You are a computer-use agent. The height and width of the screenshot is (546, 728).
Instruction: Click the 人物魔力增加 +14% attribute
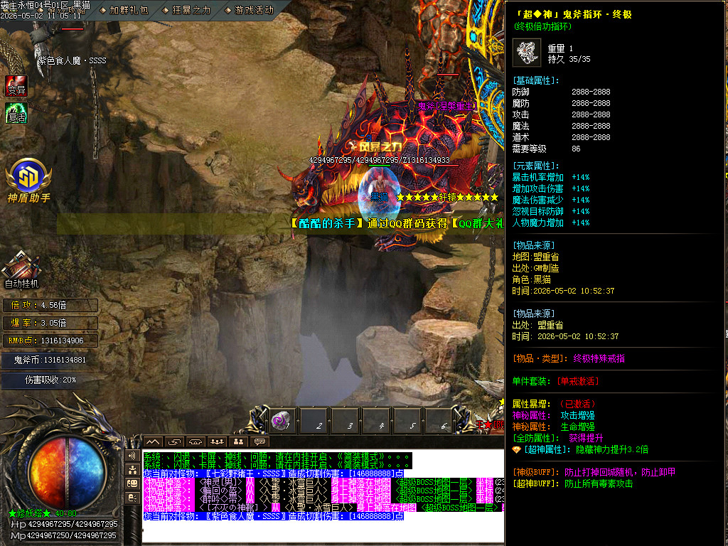coord(551,223)
